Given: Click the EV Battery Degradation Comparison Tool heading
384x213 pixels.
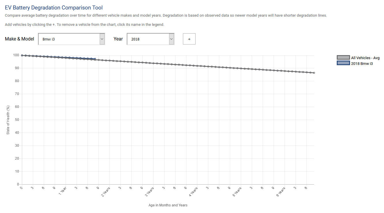Looking at the screenshot, I should click(x=54, y=8).
